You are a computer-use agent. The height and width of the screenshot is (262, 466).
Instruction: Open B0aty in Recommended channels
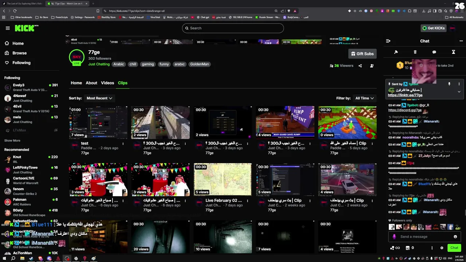point(31,213)
